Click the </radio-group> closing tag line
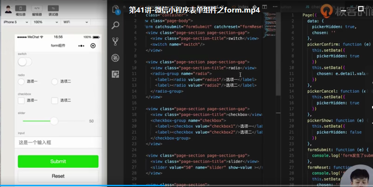The image size is (373, 187). 167,91
